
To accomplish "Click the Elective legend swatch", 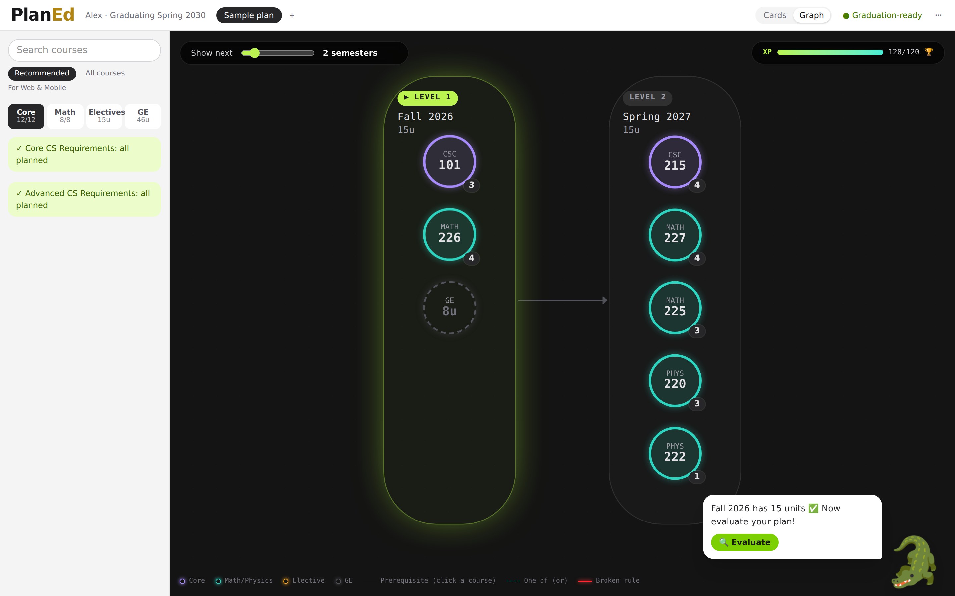I will tap(286, 581).
